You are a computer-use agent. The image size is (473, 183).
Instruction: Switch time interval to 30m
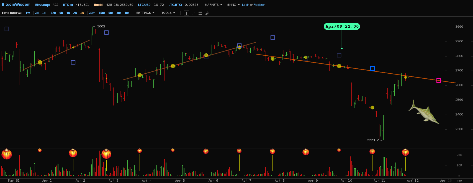92,13
